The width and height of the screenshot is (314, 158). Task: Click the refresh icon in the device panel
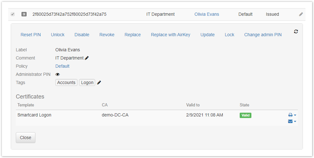point(296,31)
